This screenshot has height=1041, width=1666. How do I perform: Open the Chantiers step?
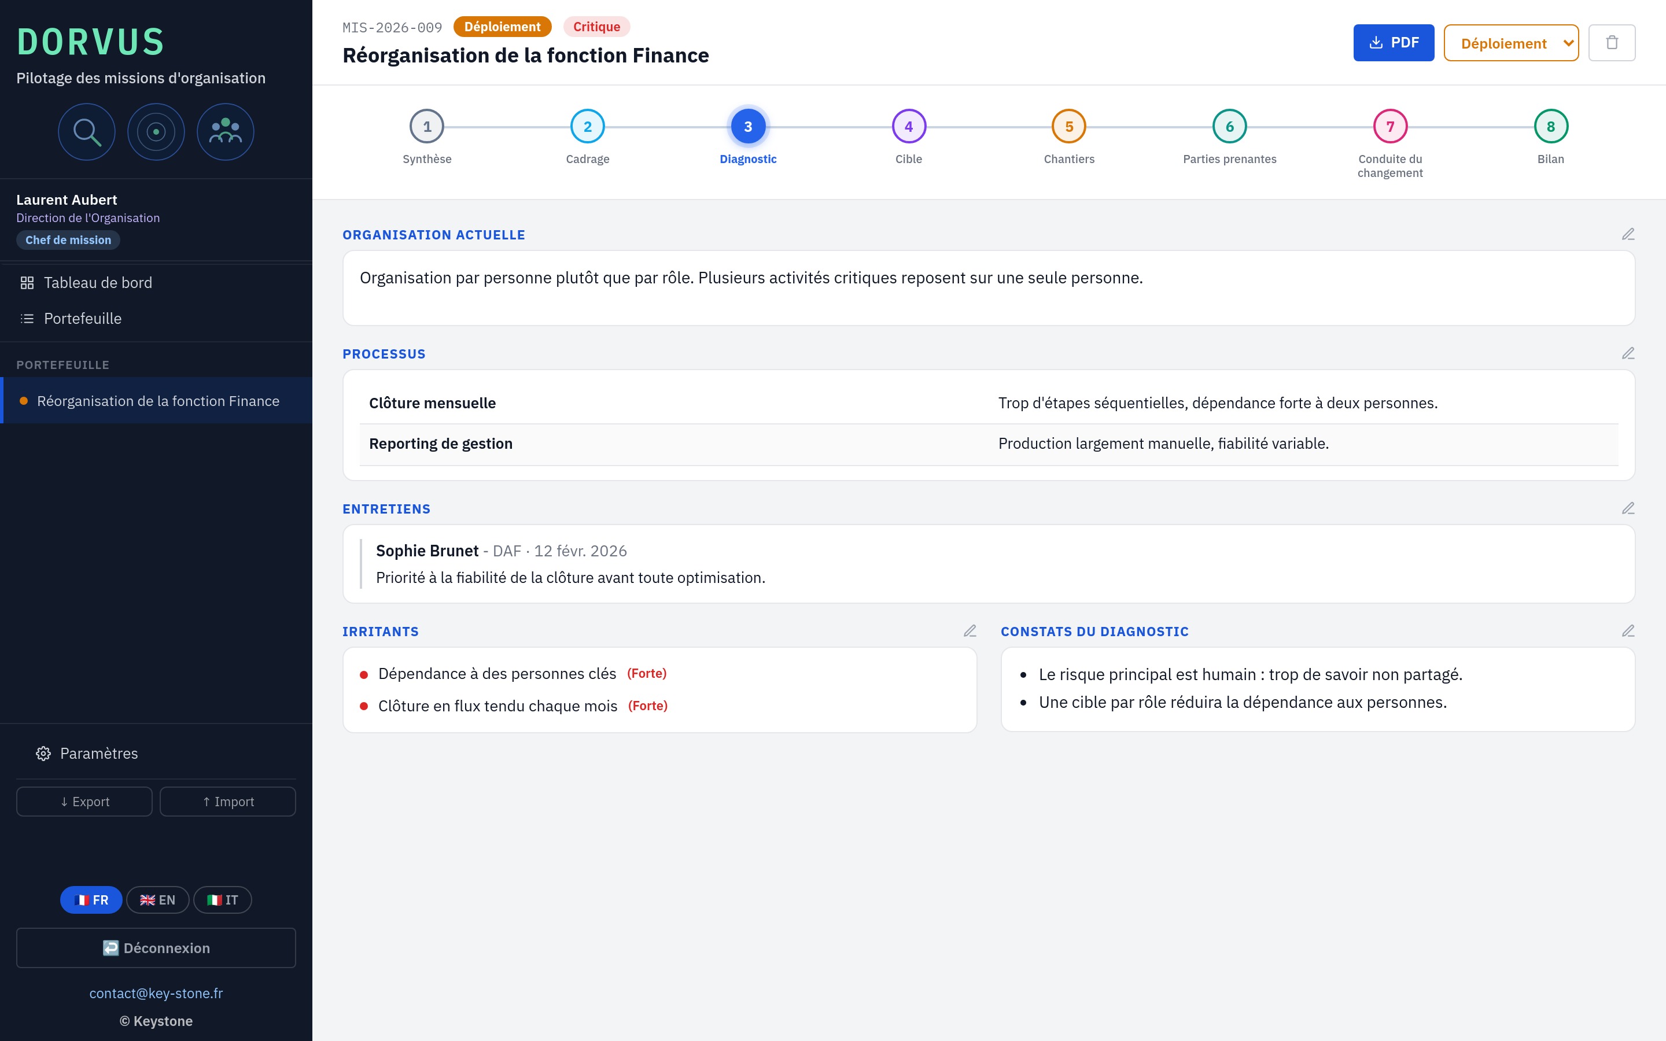[x=1069, y=127]
